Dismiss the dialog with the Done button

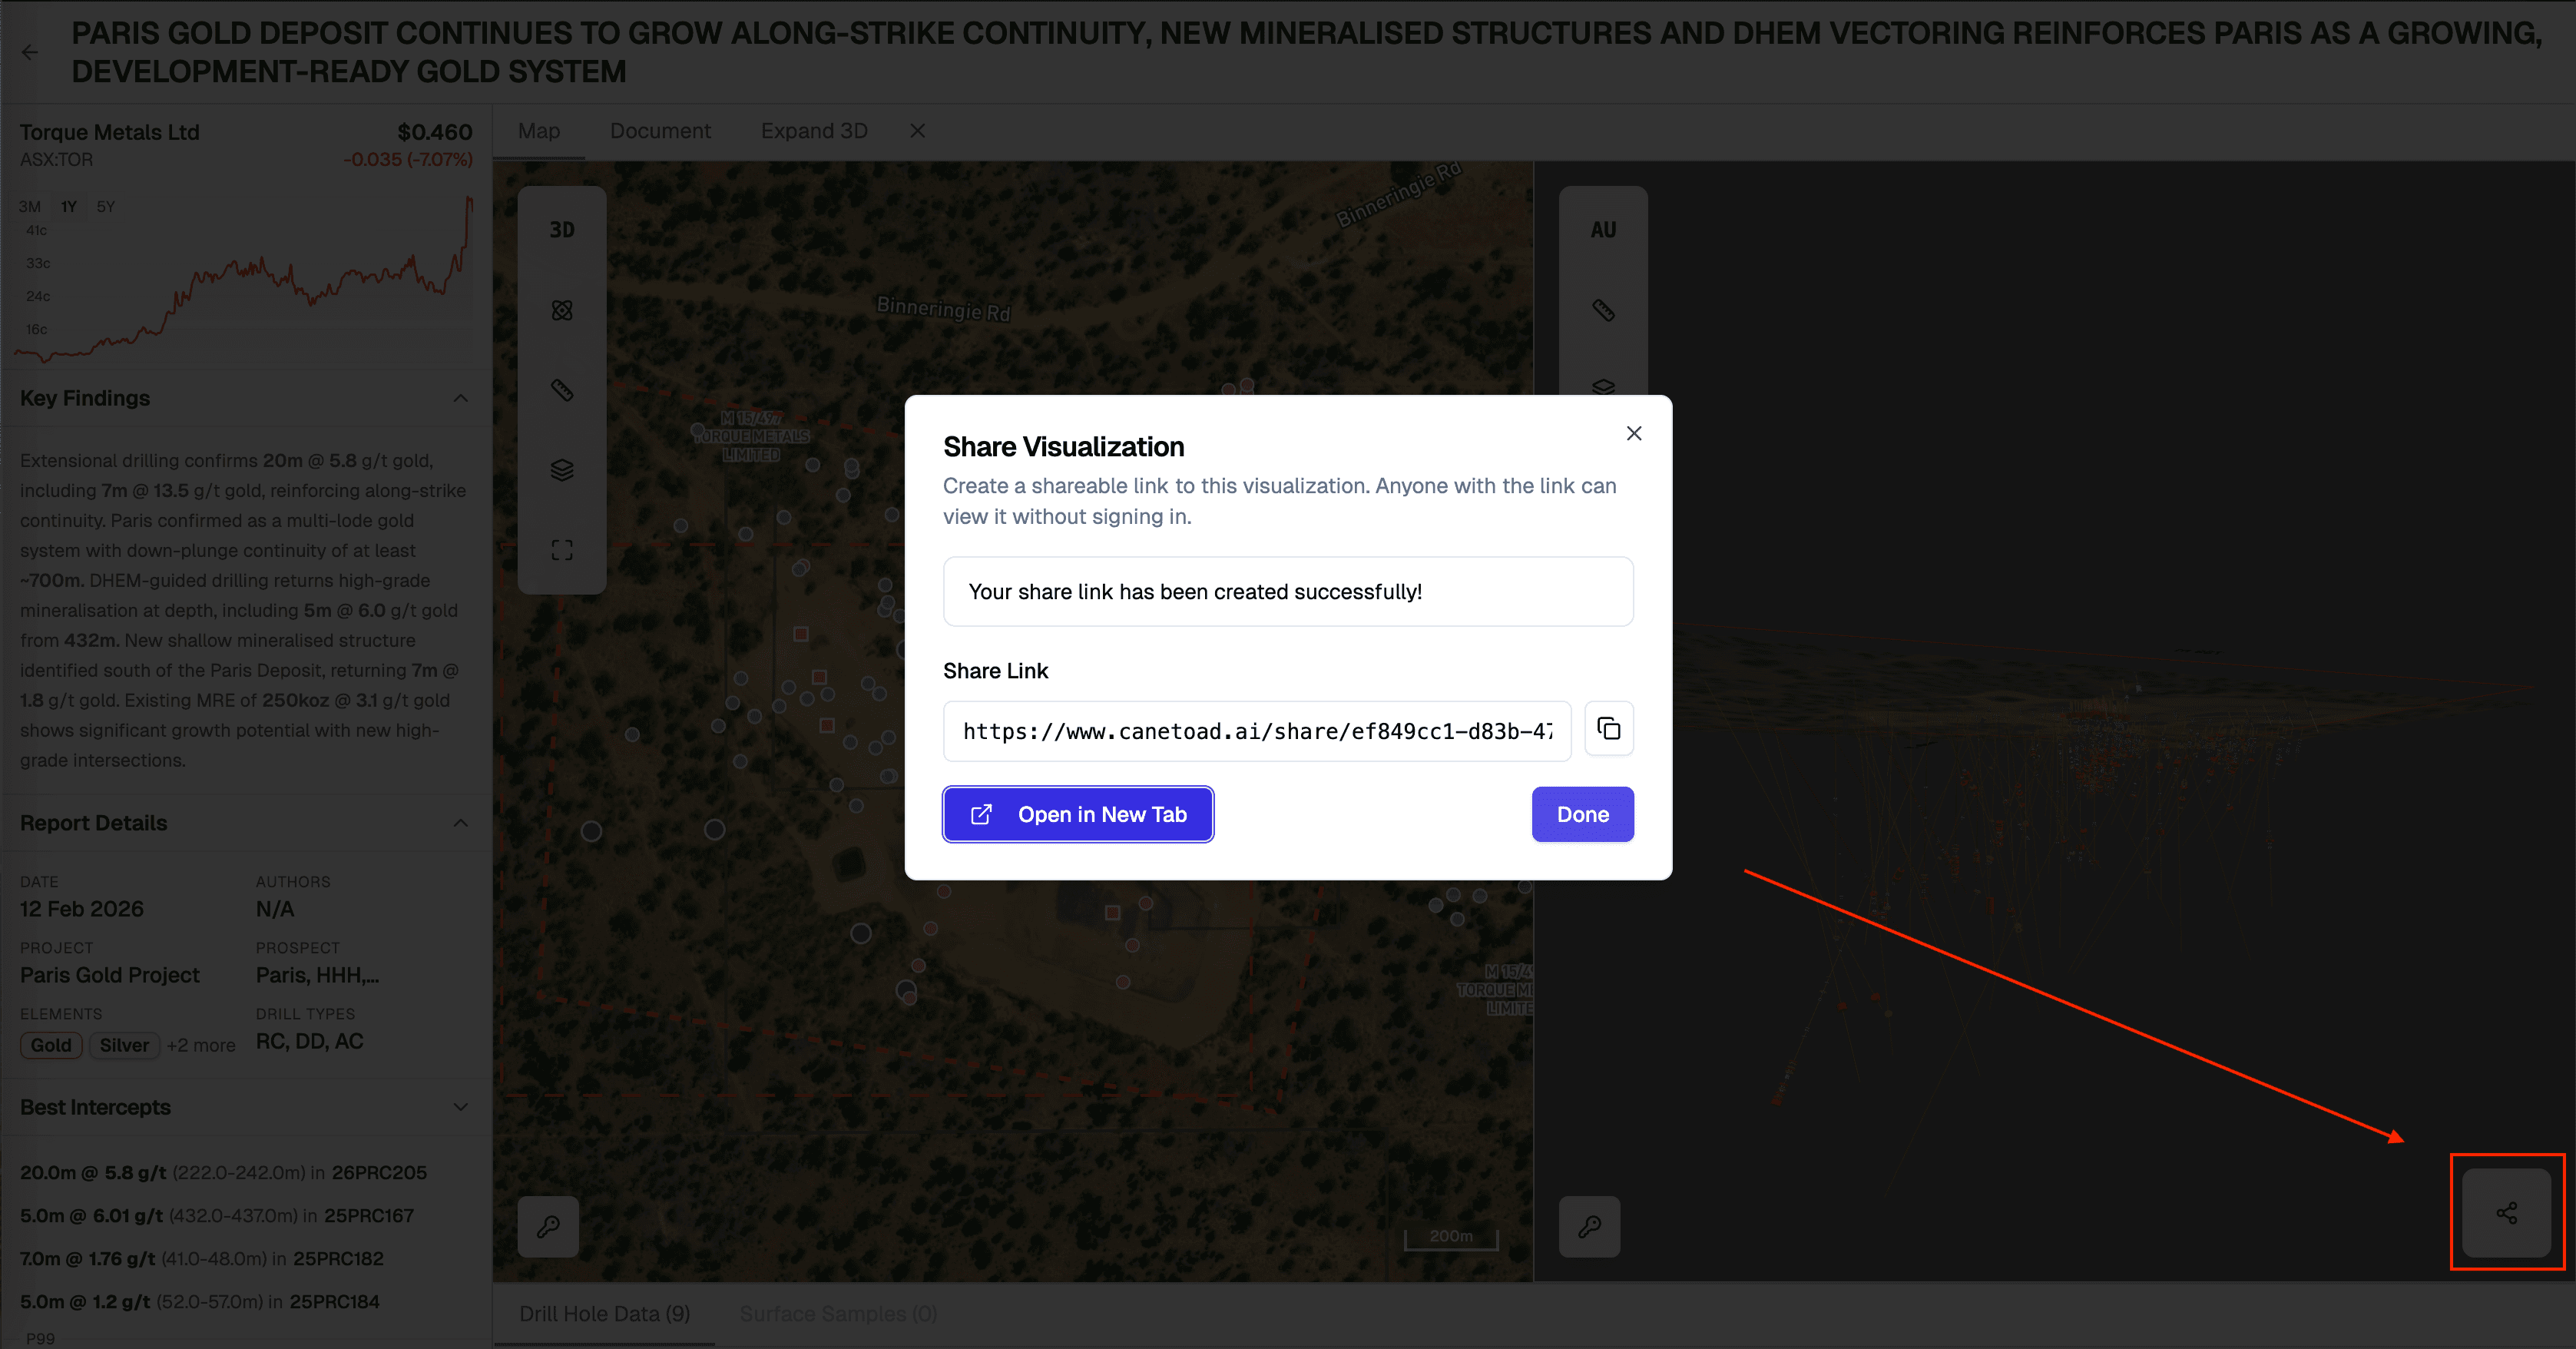[1582, 814]
